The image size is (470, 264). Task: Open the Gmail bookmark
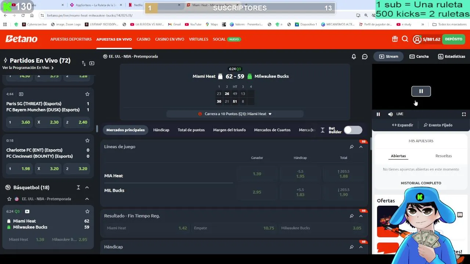tap(174, 25)
